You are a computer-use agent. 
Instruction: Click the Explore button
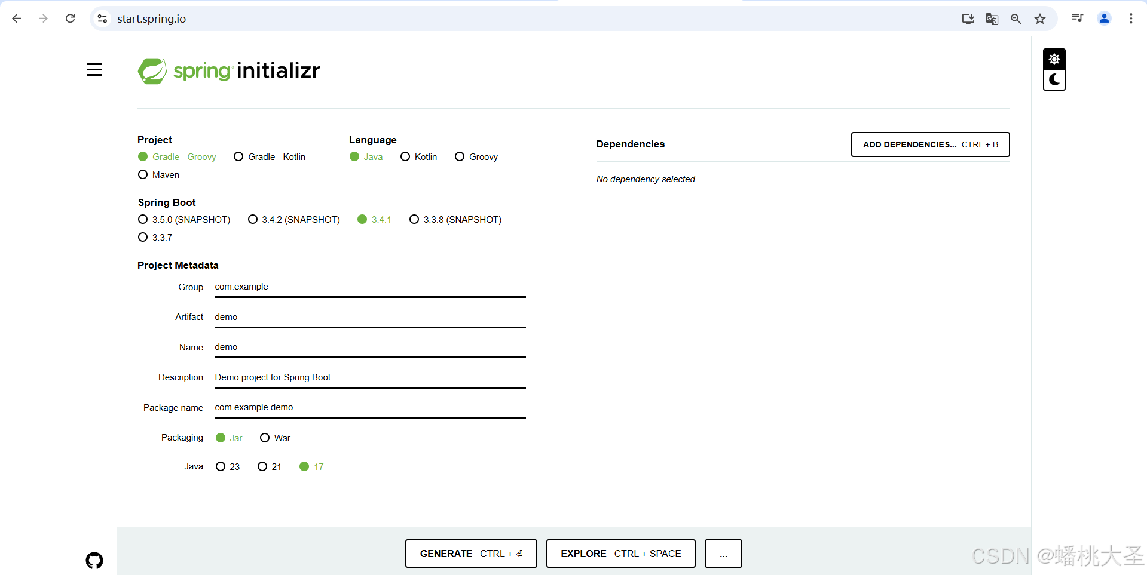tap(621, 554)
